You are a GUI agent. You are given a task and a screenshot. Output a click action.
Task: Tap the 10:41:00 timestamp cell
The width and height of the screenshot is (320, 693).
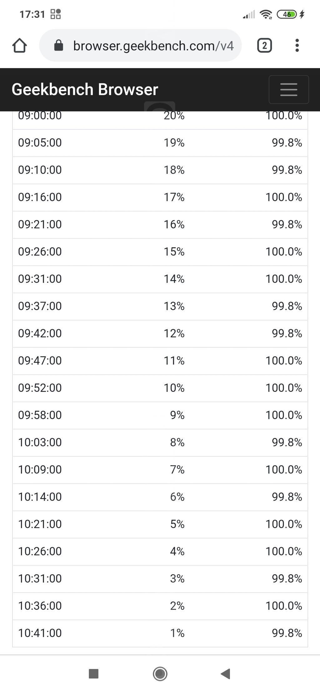[x=40, y=633]
